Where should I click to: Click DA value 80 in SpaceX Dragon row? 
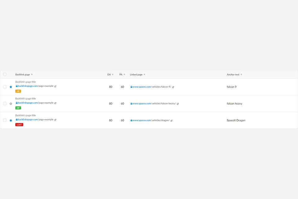click(111, 120)
